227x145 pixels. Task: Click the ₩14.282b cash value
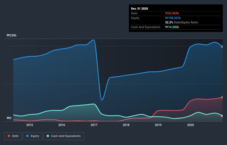point(172,27)
